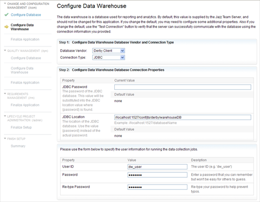Click the green checkmark beside Configure Database
The height and width of the screenshot is (202, 260).
pos(6,15)
